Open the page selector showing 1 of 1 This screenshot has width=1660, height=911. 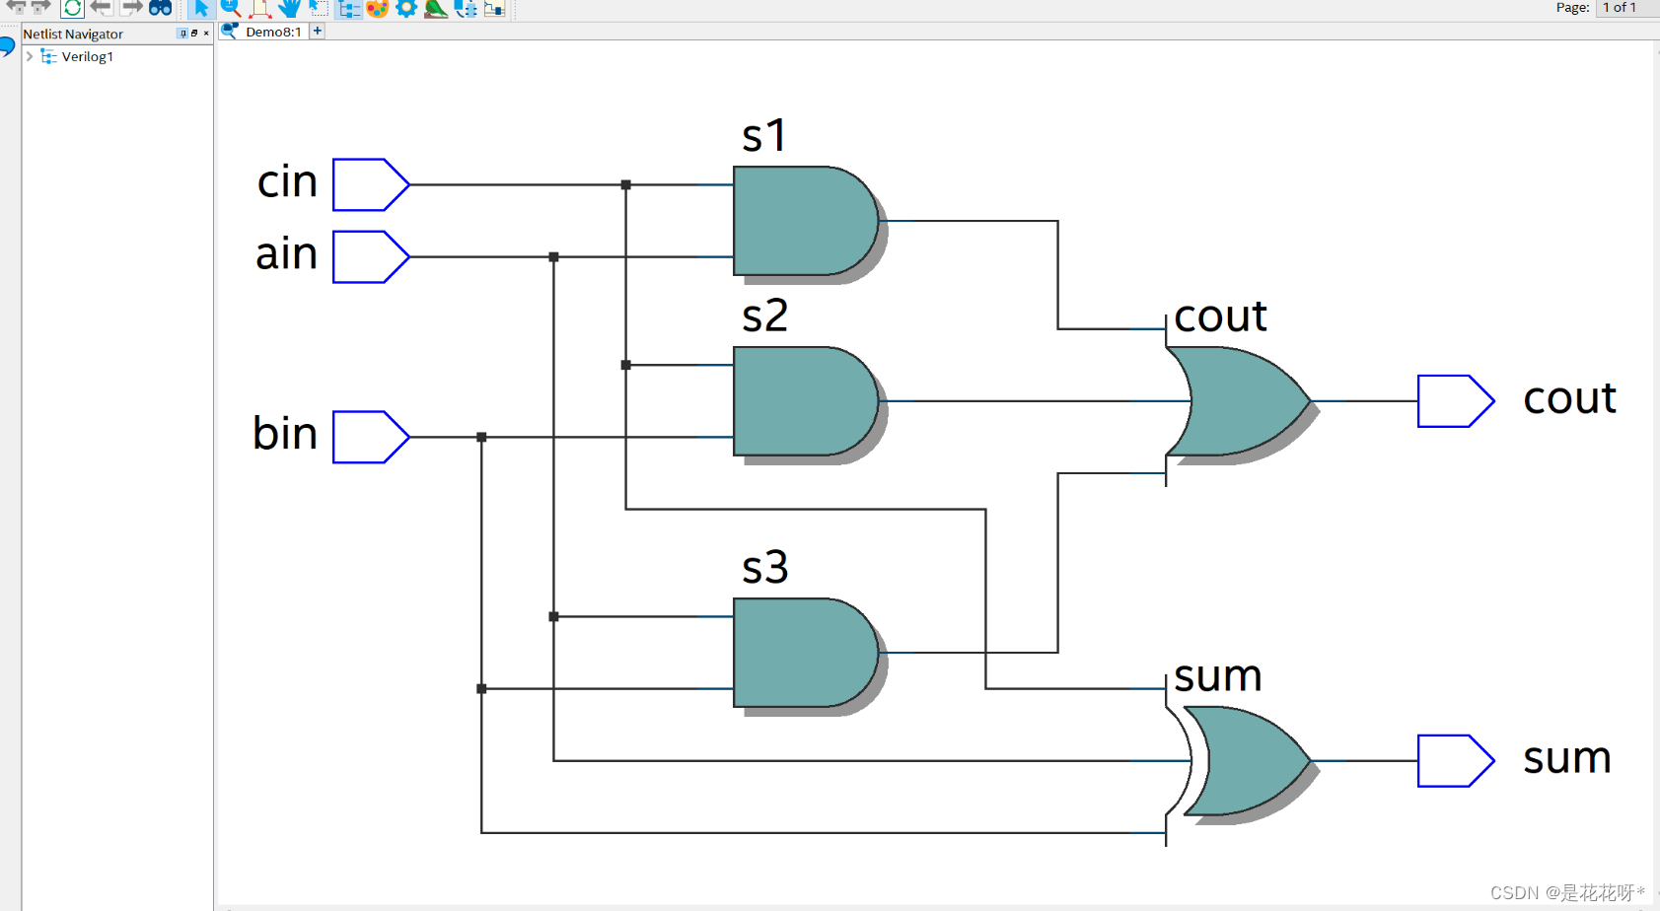pyautogui.click(x=1627, y=8)
